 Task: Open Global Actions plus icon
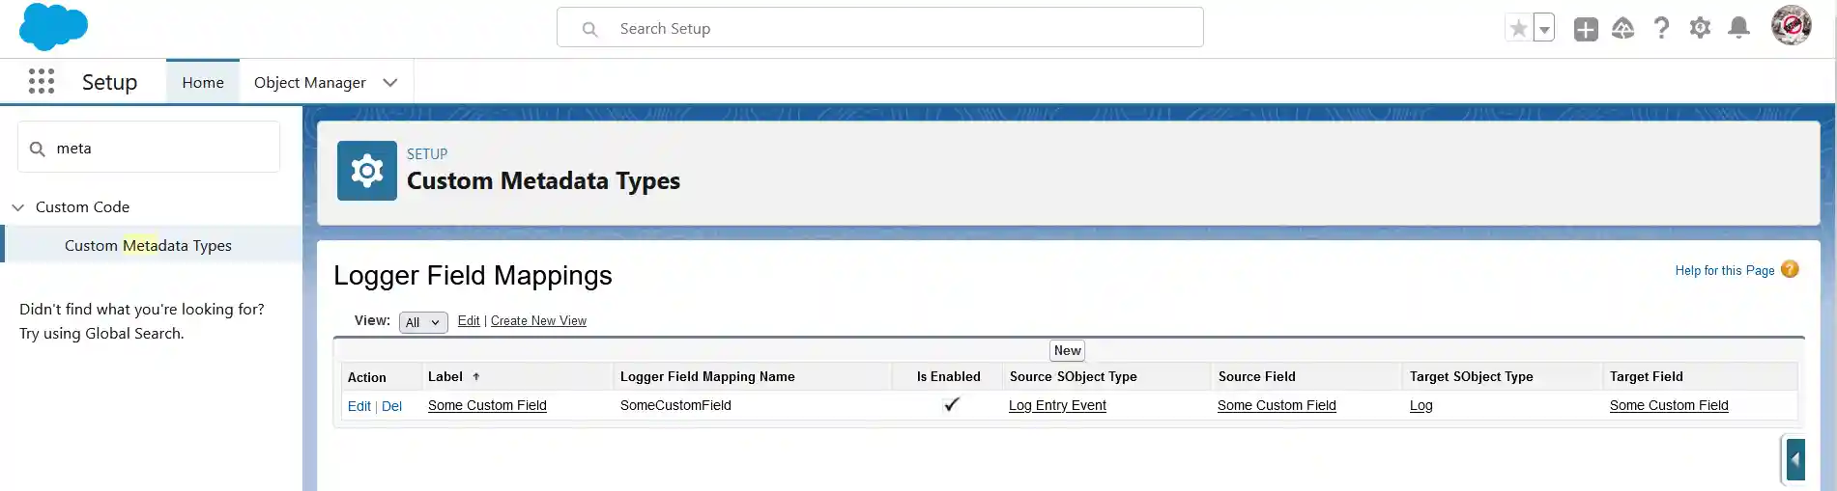click(x=1586, y=29)
